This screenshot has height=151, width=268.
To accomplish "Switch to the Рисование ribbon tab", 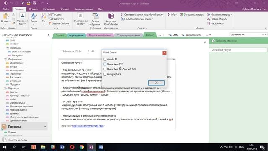I will [49, 9].
